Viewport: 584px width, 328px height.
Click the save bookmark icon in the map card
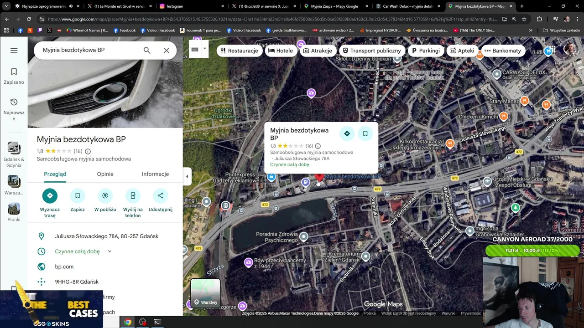click(365, 133)
